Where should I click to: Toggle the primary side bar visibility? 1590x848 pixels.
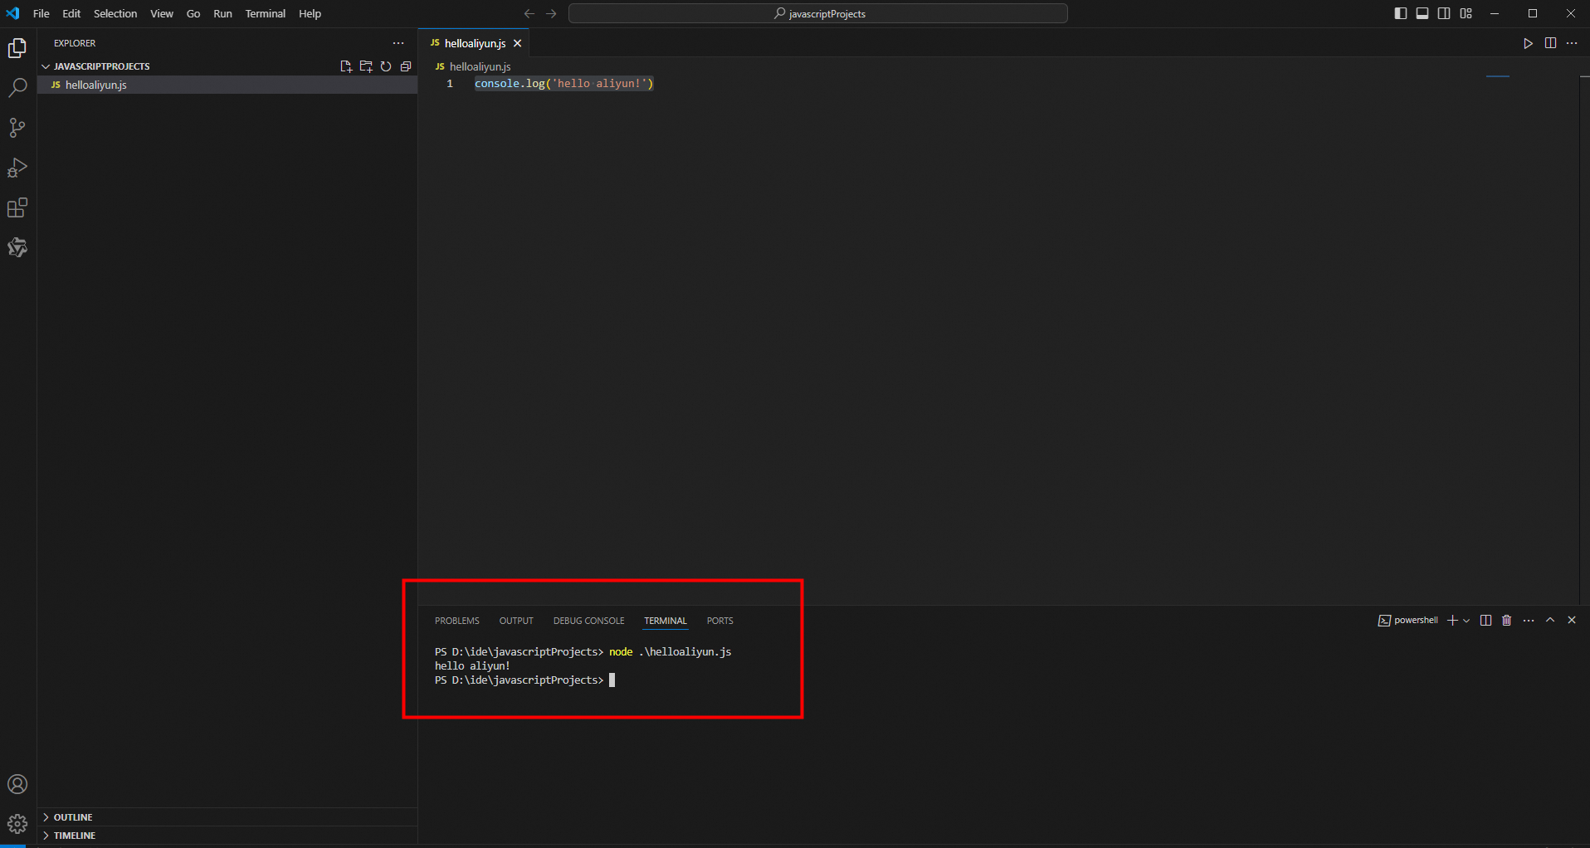pos(1401,13)
